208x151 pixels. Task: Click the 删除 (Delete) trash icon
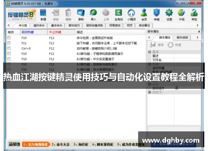68,15
